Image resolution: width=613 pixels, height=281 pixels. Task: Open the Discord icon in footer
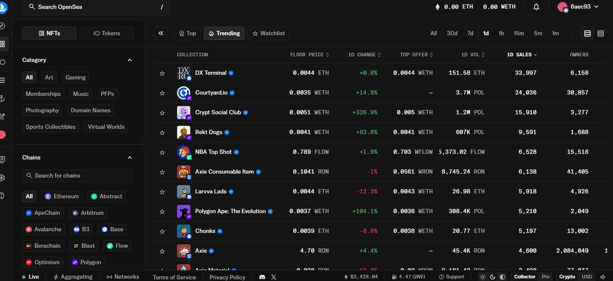[262, 277]
